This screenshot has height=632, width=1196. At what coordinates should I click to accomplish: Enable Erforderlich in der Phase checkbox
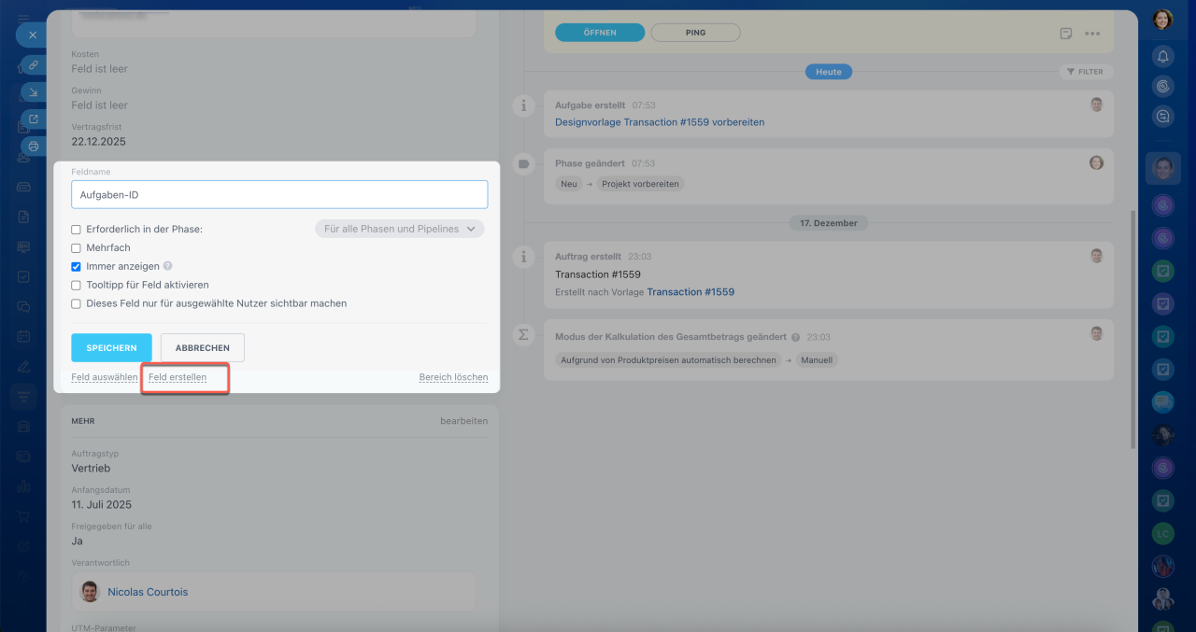click(76, 230)
